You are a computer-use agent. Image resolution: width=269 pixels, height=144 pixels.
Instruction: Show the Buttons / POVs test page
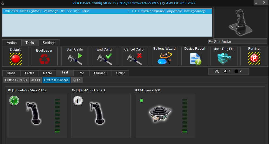point(16,80)
